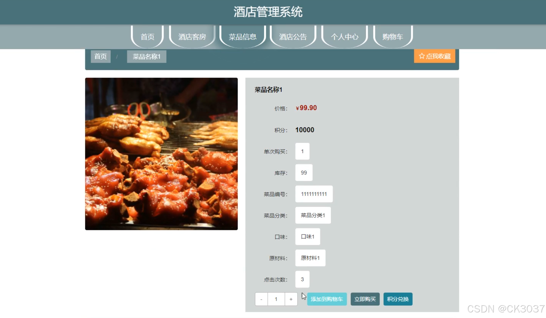The height and width of the screenshot is (318, 546).
Task: Increase quantity with the + stepper
Action: point(291,299)
